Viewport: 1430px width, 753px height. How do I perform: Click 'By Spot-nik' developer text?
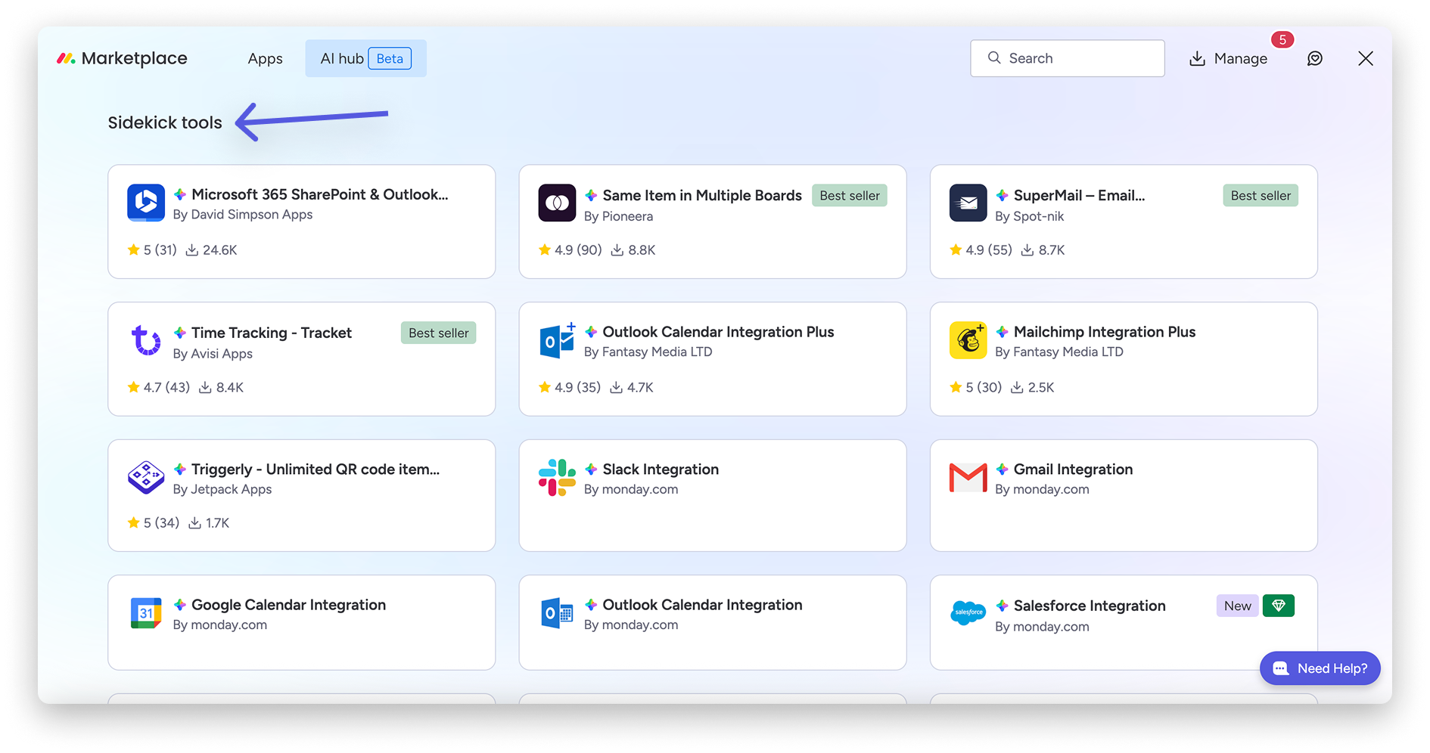click(1029, 216)
